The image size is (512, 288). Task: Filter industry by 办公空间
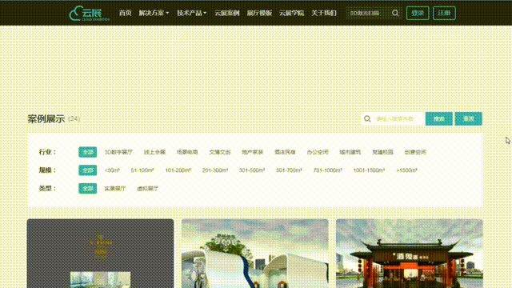[x=318, y=152]
